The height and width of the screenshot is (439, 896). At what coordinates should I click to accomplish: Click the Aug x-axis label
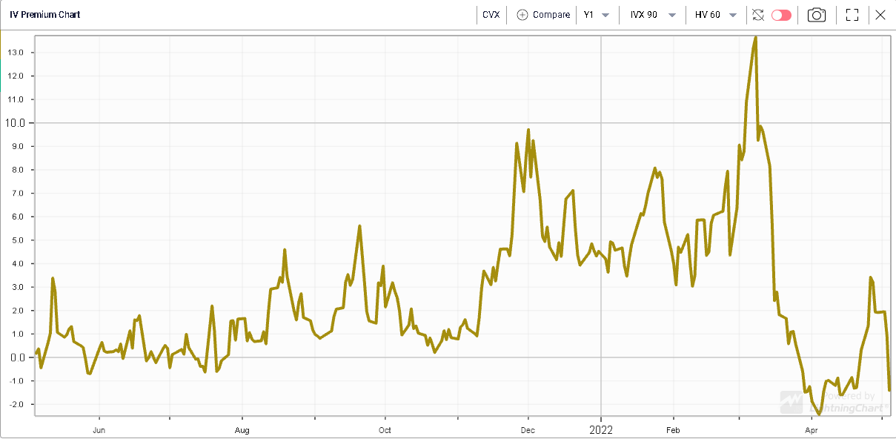242,429
